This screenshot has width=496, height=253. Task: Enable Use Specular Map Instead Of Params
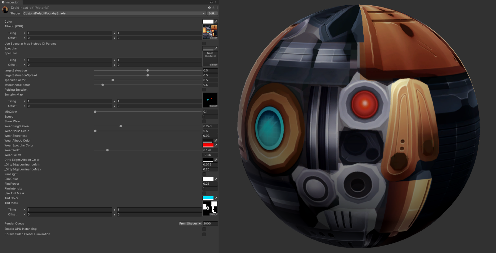click(x=204, y=44)
